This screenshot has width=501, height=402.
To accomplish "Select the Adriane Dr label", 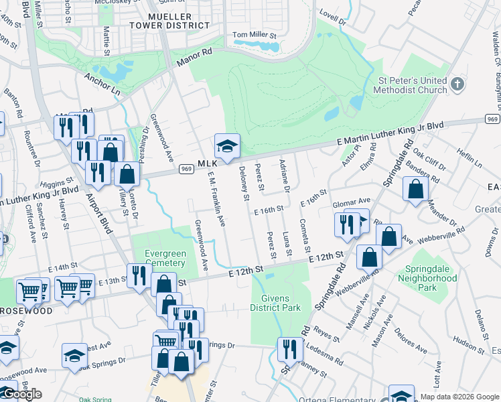I will tap(284, 176).
